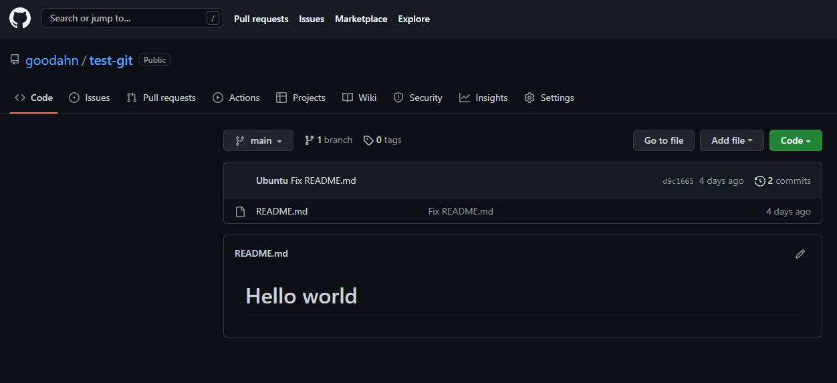Focus the Search or jump to field
The image size is (837, 383).
[x=132, y=18]
